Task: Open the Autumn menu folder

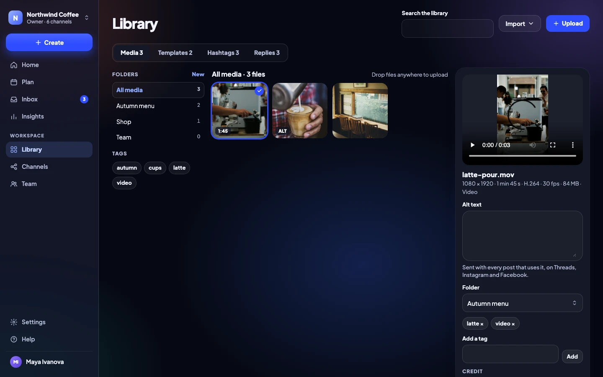Action: pos(158,106)
